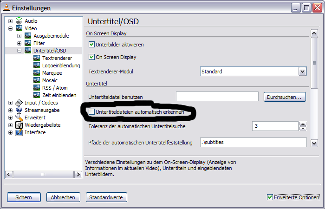The height and width of the screenshot is (209, 325).
Task: Select Zeit einblenden tree item
Action: pos(59,95)
